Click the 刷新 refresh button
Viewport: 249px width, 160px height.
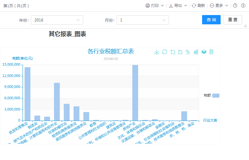(198, 5)
